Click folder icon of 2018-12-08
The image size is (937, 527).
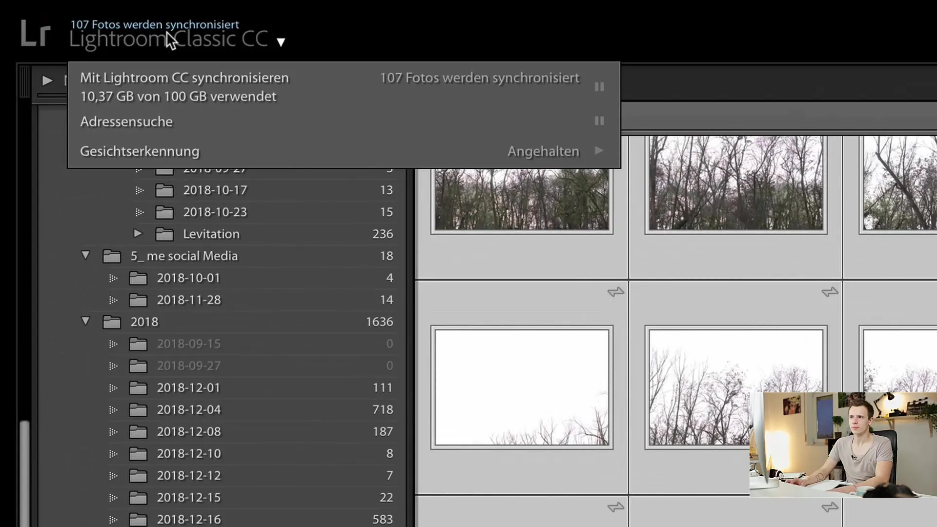(138, 432)
